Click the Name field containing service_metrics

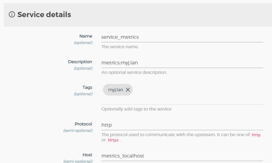pyautogui.click(x=182, y=37)
